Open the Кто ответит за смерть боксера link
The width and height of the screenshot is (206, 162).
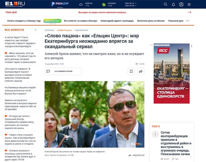81,21
